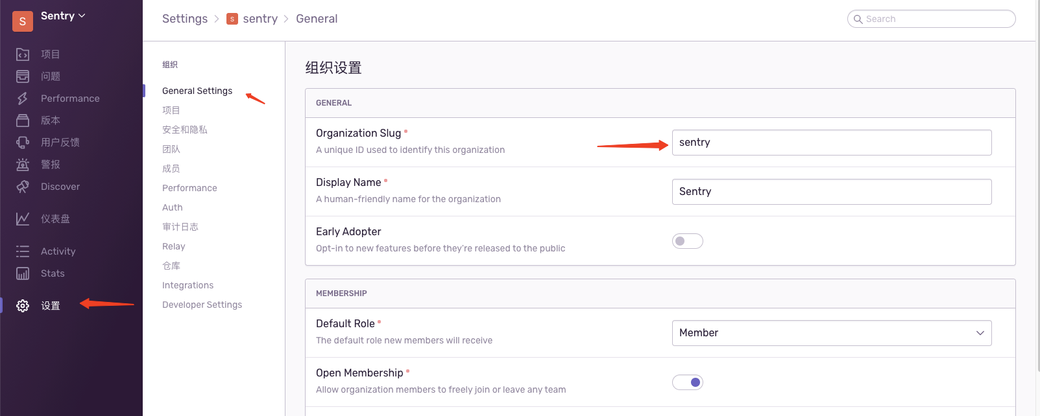Expand the Default Role dropdown
This screenshot has height=416, width=1040.
point(831,333)
